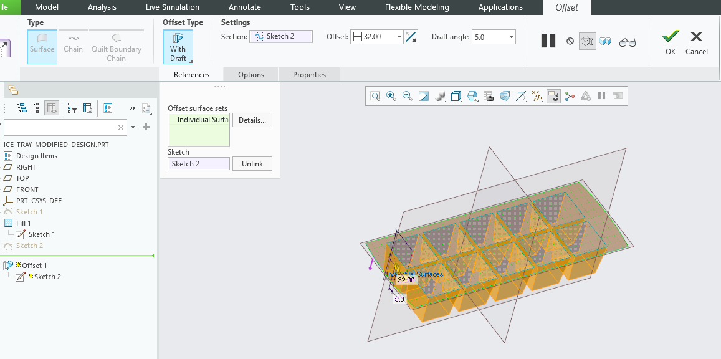Select Individual Surfaces in offset sets list

point(203,120)
